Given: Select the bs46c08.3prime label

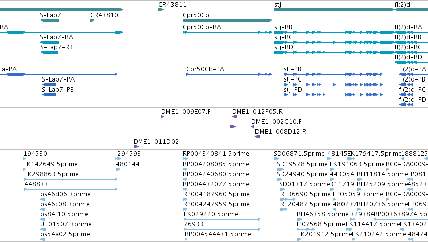Looking at the screenshot, I should [x=65, y=204].
